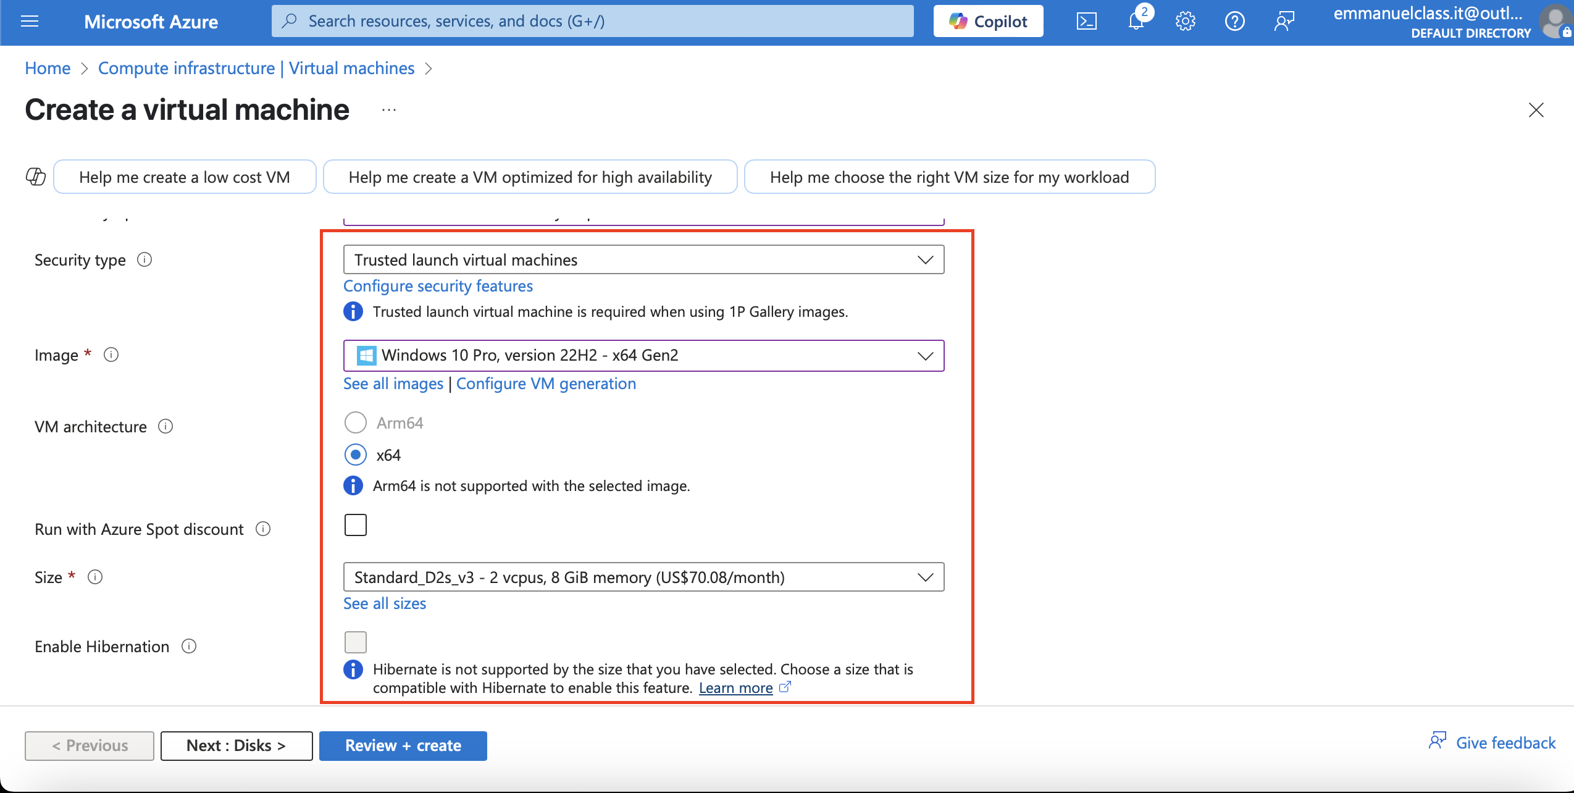
Task: Click Help me create VM for high availability
Action: [530, 177]
